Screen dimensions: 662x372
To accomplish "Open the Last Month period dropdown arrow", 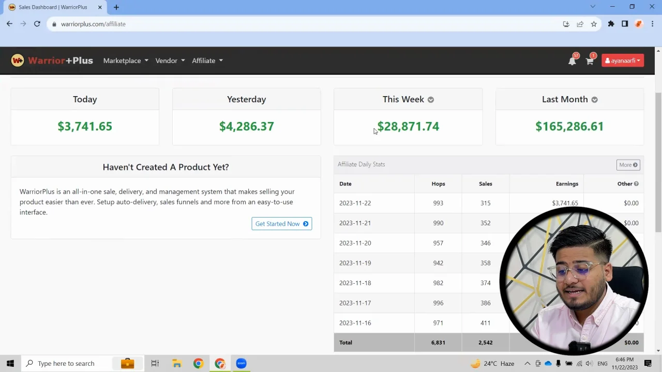I will pyautogui.click(x=594, y=100).
